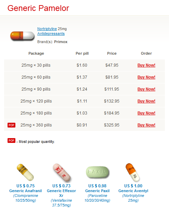This screenshot has width=169, height=214.
Task: Select the orange Aventyl capsule image
Action: pos(133,172)
